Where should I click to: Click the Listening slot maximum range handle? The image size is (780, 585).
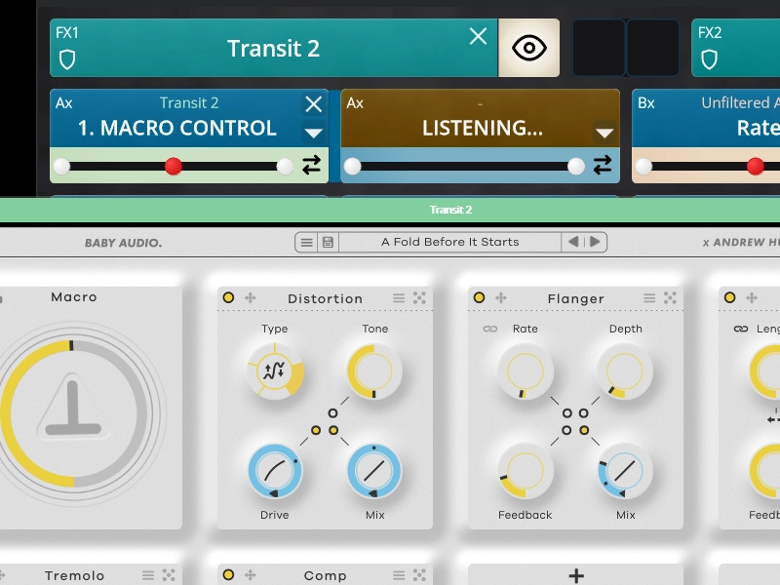point(576,166)
